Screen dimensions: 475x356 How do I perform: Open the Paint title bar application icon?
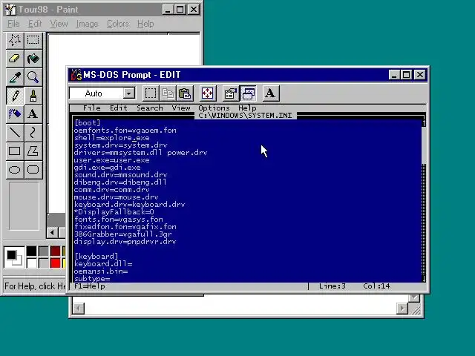pyautogui.click(x=10, y=10)
